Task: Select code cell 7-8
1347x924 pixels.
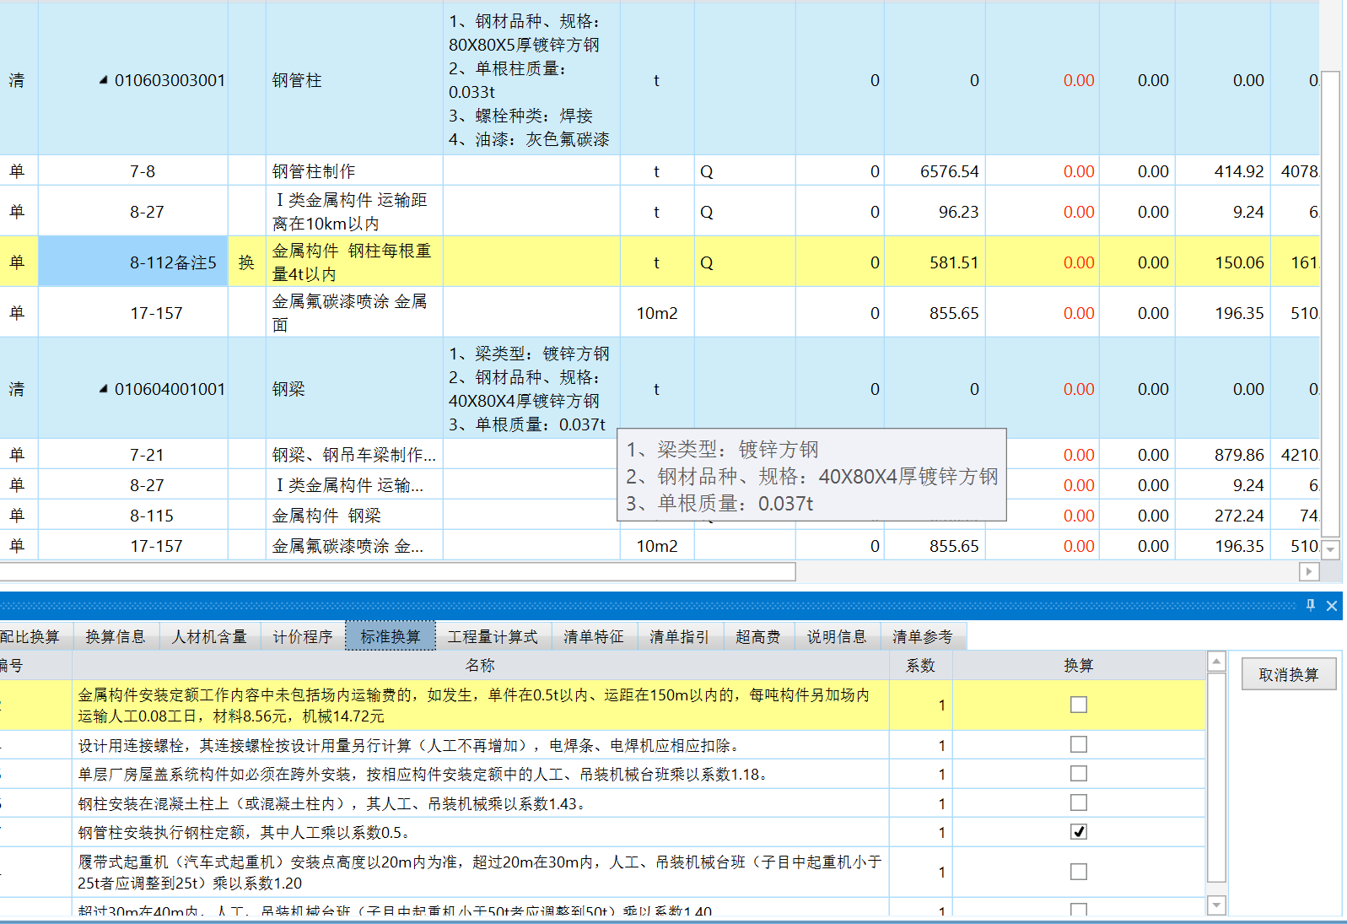Action: [133, 171]
